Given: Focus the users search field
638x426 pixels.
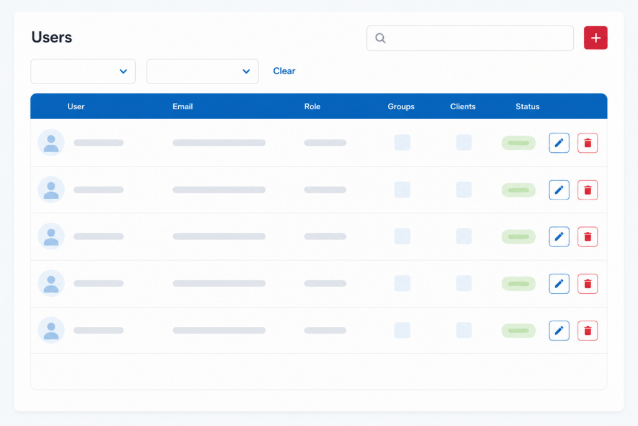Looking at the screenshot, I should tap(470, 38).
